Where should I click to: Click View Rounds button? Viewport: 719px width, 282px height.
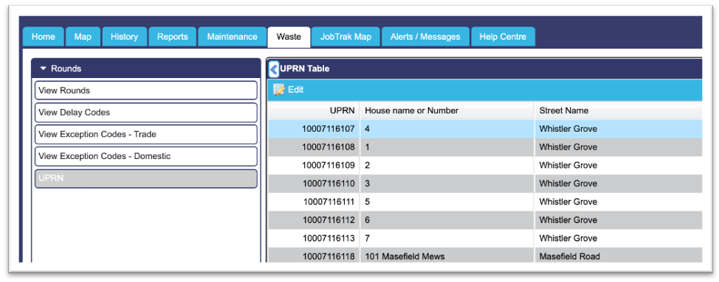[x=146, y=91]
